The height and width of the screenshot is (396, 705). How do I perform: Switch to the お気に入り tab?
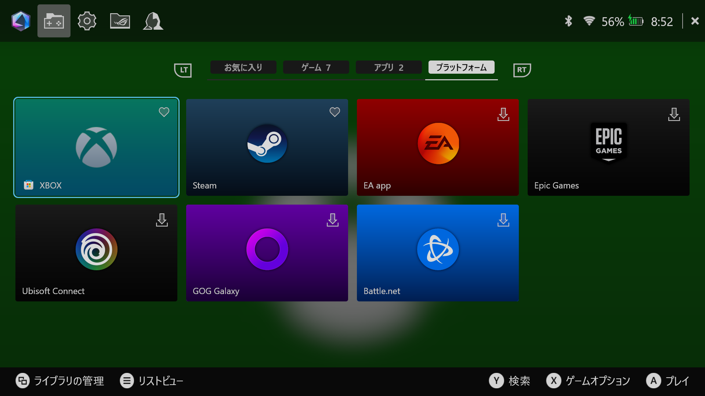coord(243,67)
